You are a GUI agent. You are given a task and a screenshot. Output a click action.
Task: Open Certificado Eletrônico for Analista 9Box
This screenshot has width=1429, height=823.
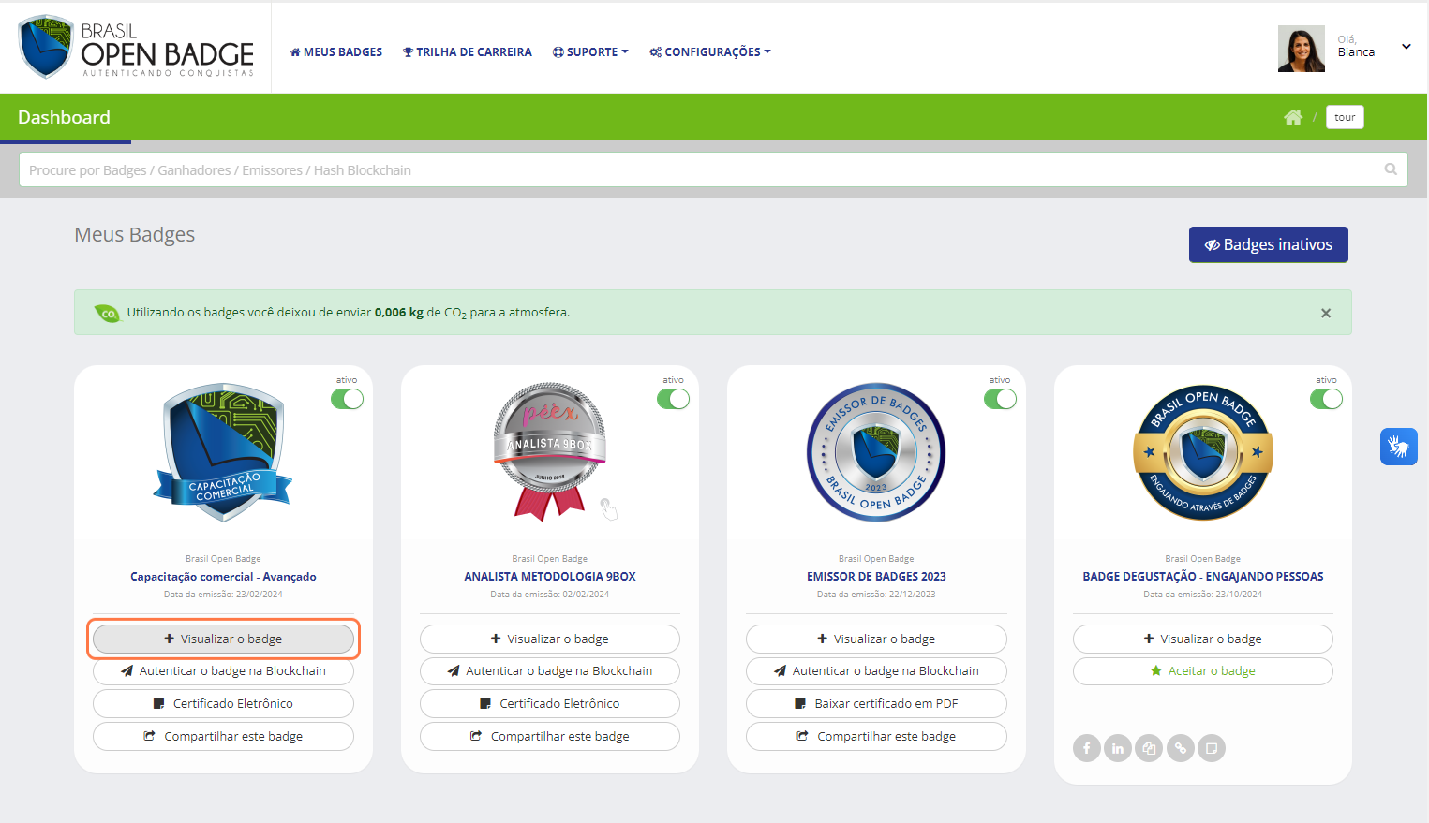click(x=550, y=704)
